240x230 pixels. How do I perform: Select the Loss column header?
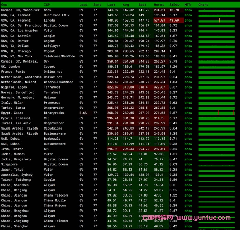(x=83, y=5)
